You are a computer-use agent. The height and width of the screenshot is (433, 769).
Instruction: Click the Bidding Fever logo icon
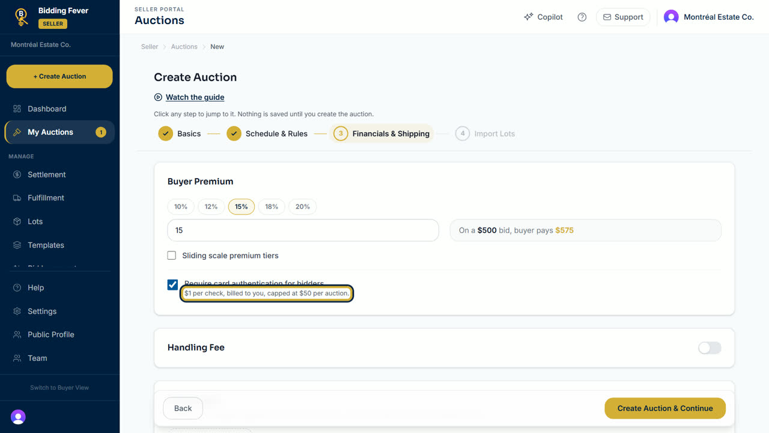point(22,17)
